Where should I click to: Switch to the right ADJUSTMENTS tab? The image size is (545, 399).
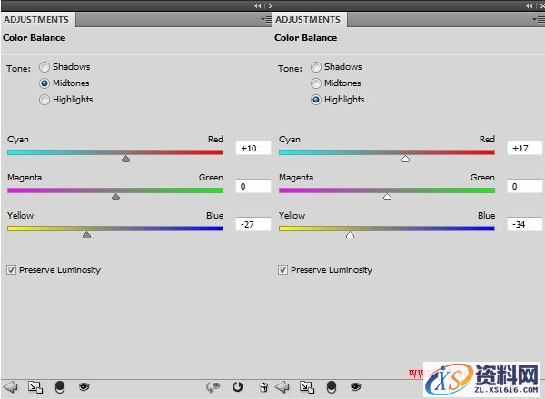309,19
